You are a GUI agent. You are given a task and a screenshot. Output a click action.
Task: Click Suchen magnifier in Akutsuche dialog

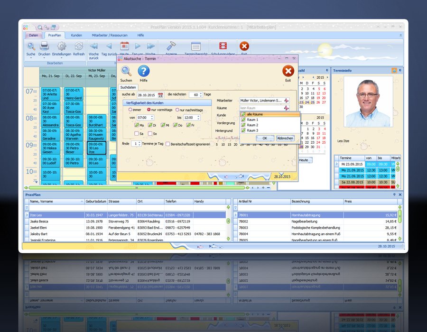126,71
